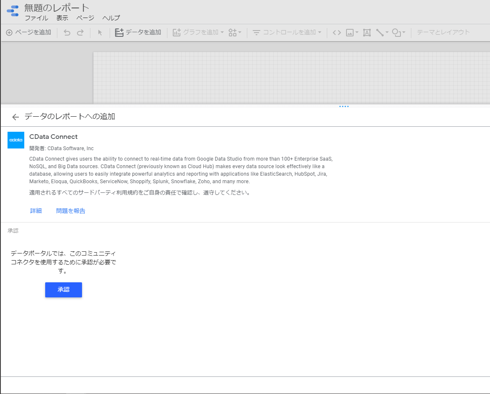
Task: Click the redo arrow icon
Action: [x=80, y=33]
